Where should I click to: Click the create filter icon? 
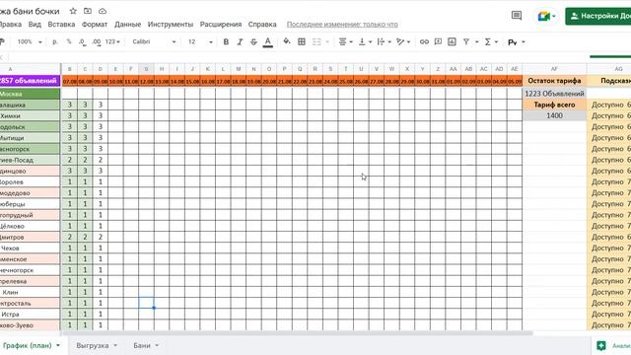coord(466,41)
